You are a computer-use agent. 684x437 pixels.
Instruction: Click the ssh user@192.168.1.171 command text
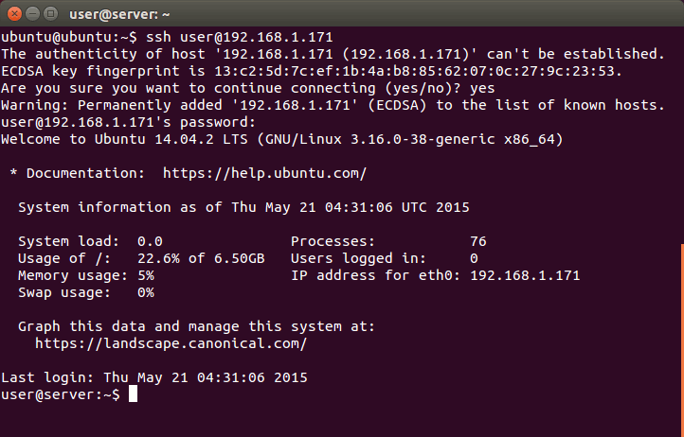pos(239,37)
